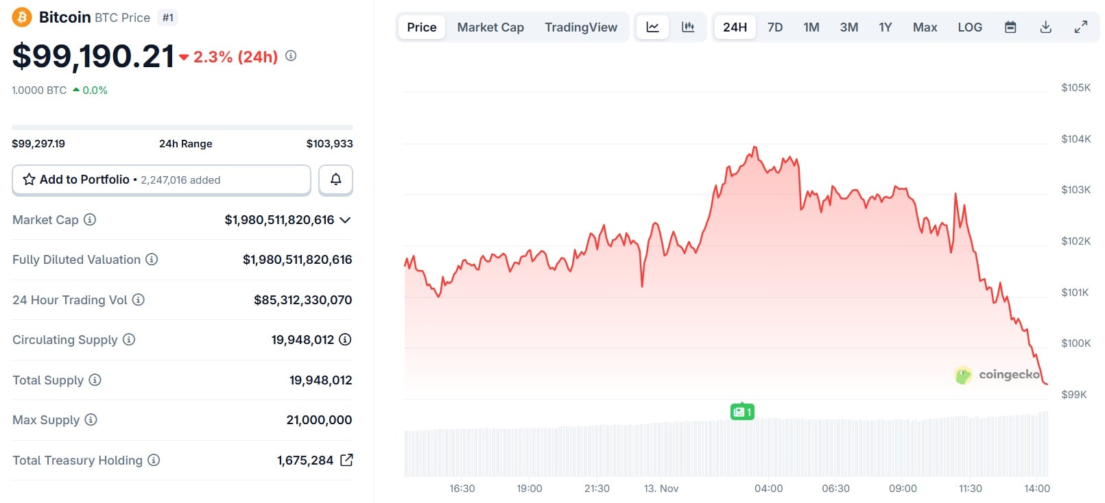Screen dimensions: 1105x503
Task: Show info for Circulating Supply value
Action: click(x=345, y=339)
